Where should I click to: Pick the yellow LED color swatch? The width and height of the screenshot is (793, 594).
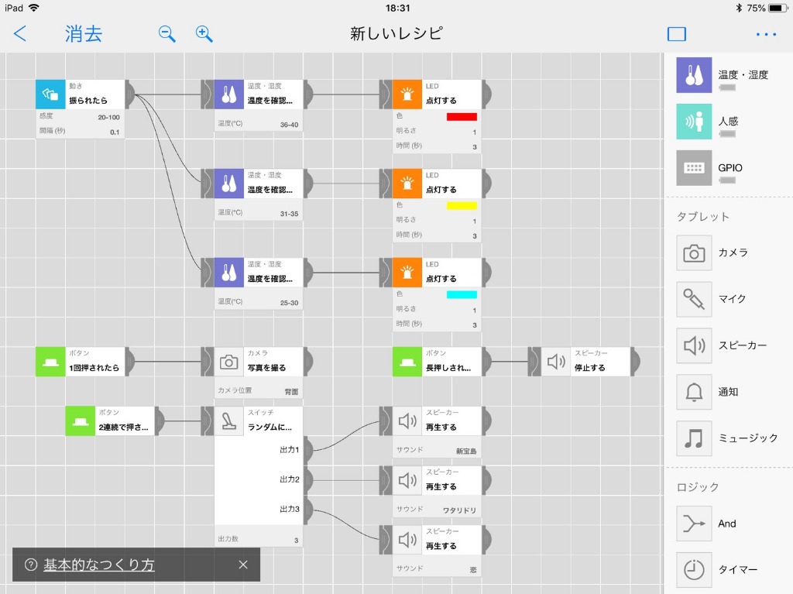coord(462,206)
